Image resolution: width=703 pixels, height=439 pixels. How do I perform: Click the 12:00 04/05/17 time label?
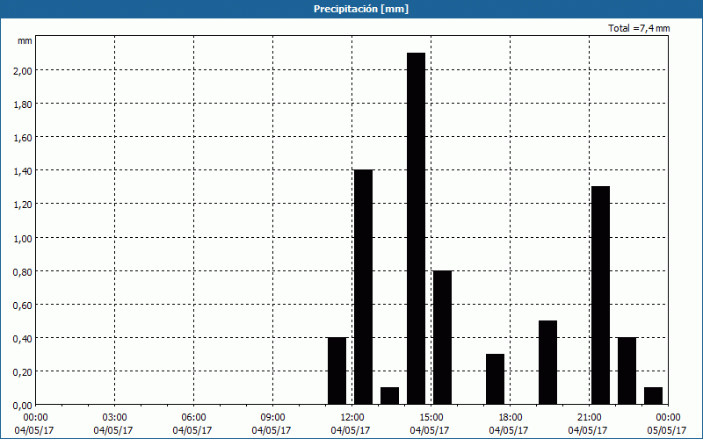351,424
